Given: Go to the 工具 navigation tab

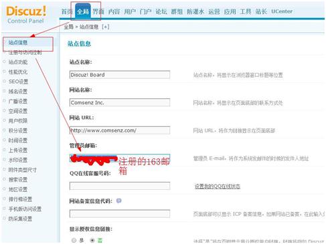Looking at the screenshot, I should coord(246,11).
